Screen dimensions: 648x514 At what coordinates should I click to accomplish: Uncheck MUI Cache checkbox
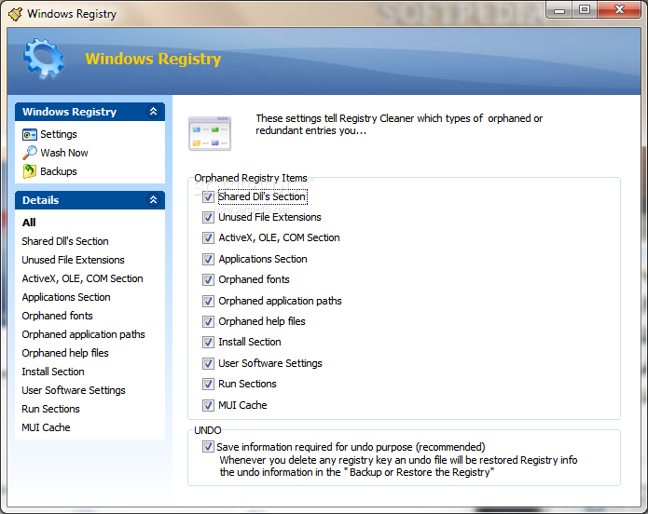(208, 405)
